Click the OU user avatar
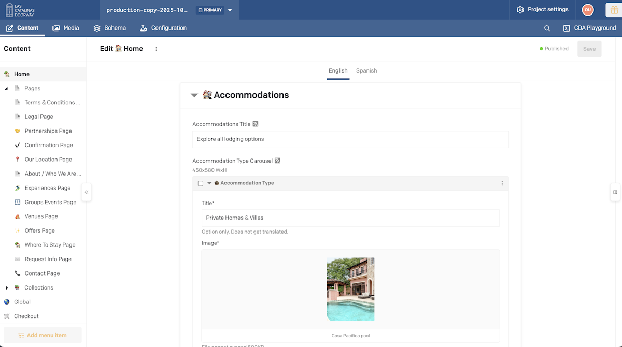This screenshot has height=347, width=622. coord(587,10)
